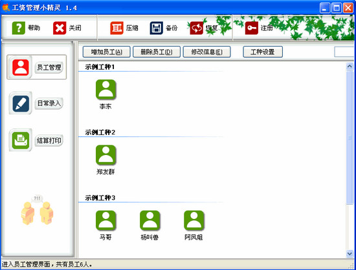356x270 pixels.
Task: Click the 备份 backup floppy icon
Action: point(156,28)
